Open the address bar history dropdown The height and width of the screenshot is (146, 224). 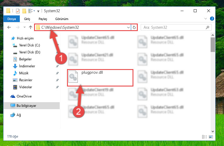tap(128, 27)
